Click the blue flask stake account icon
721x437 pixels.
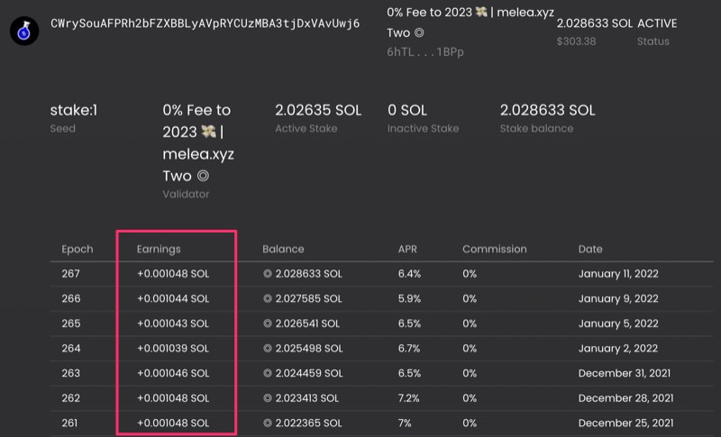(24, 31)
